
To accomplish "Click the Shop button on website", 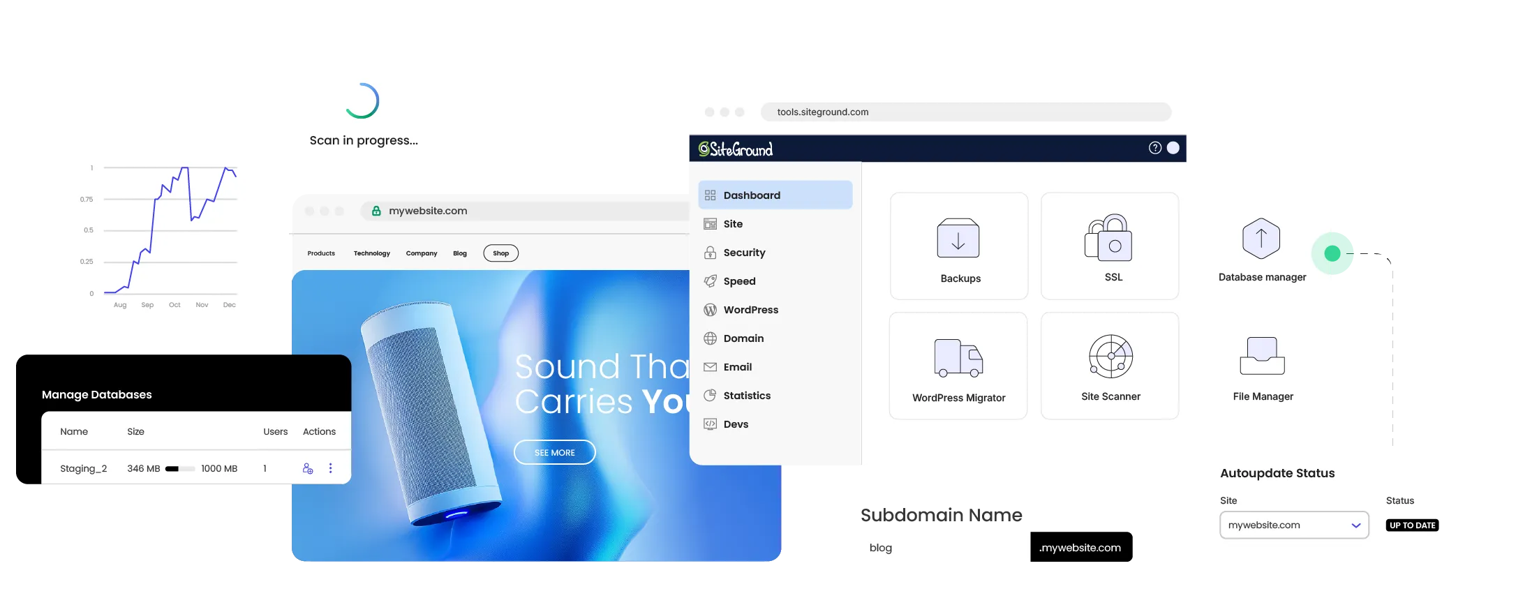I will 501,253.
